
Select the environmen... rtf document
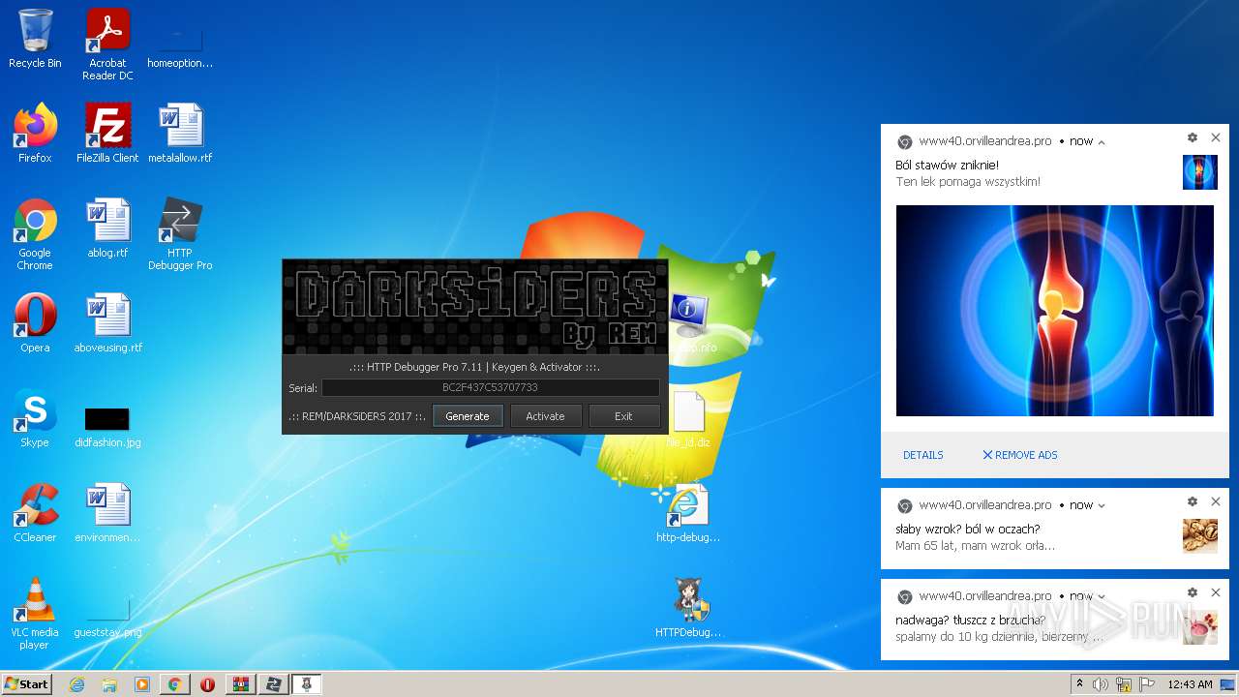click(107, 512)
